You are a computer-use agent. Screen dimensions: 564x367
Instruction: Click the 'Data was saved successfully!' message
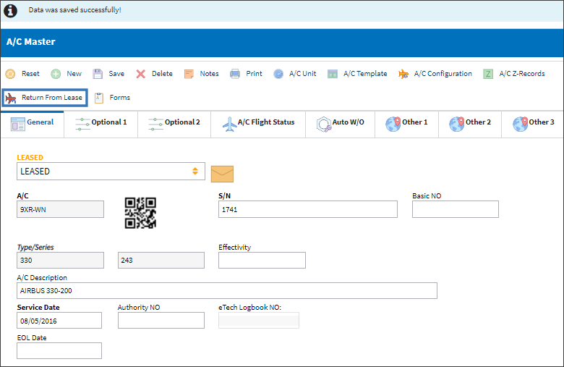click(74, 10)
